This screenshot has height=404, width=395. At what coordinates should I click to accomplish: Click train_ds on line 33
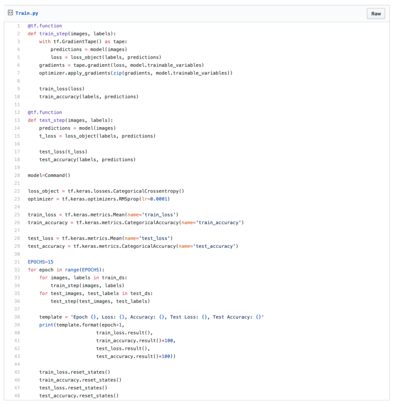coord(113,278)
